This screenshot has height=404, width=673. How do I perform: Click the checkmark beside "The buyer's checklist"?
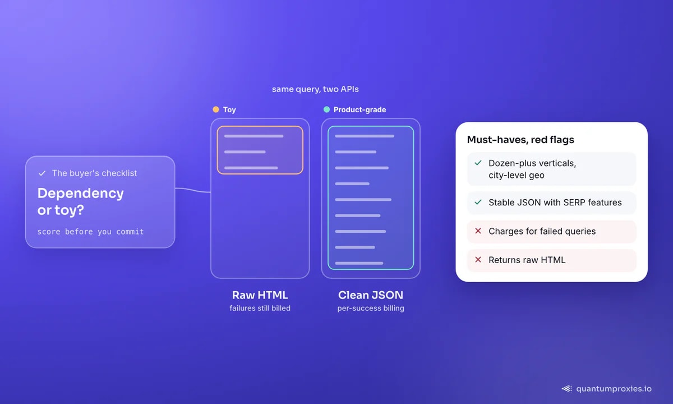click(x=42, y=173)
